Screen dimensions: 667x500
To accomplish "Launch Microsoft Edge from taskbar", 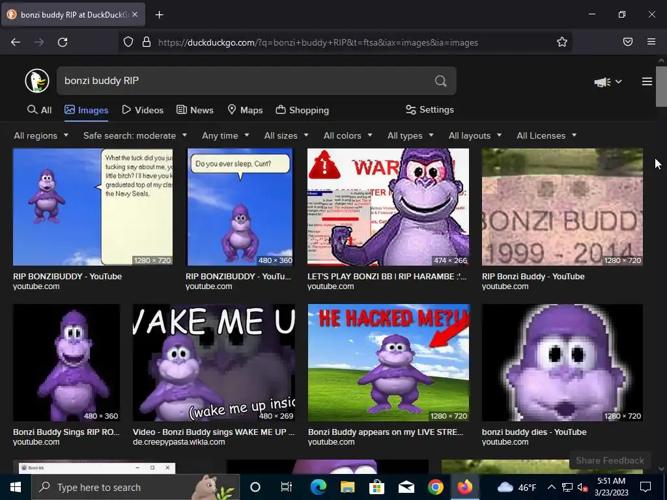I will [318, 487].
